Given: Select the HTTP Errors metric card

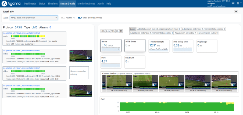Looking at the screenshot, I should [135, 46].
